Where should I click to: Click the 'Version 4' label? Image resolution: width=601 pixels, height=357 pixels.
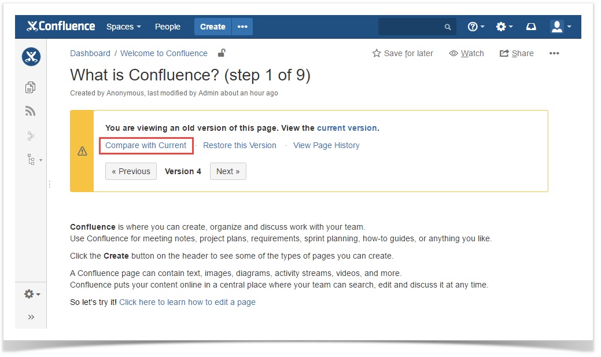(183, 171)
